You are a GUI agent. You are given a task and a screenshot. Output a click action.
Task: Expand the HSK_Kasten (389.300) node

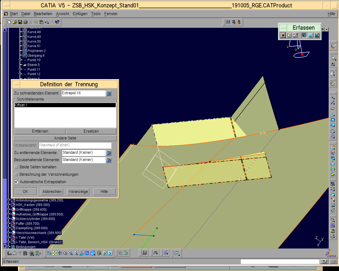point(8,205)
